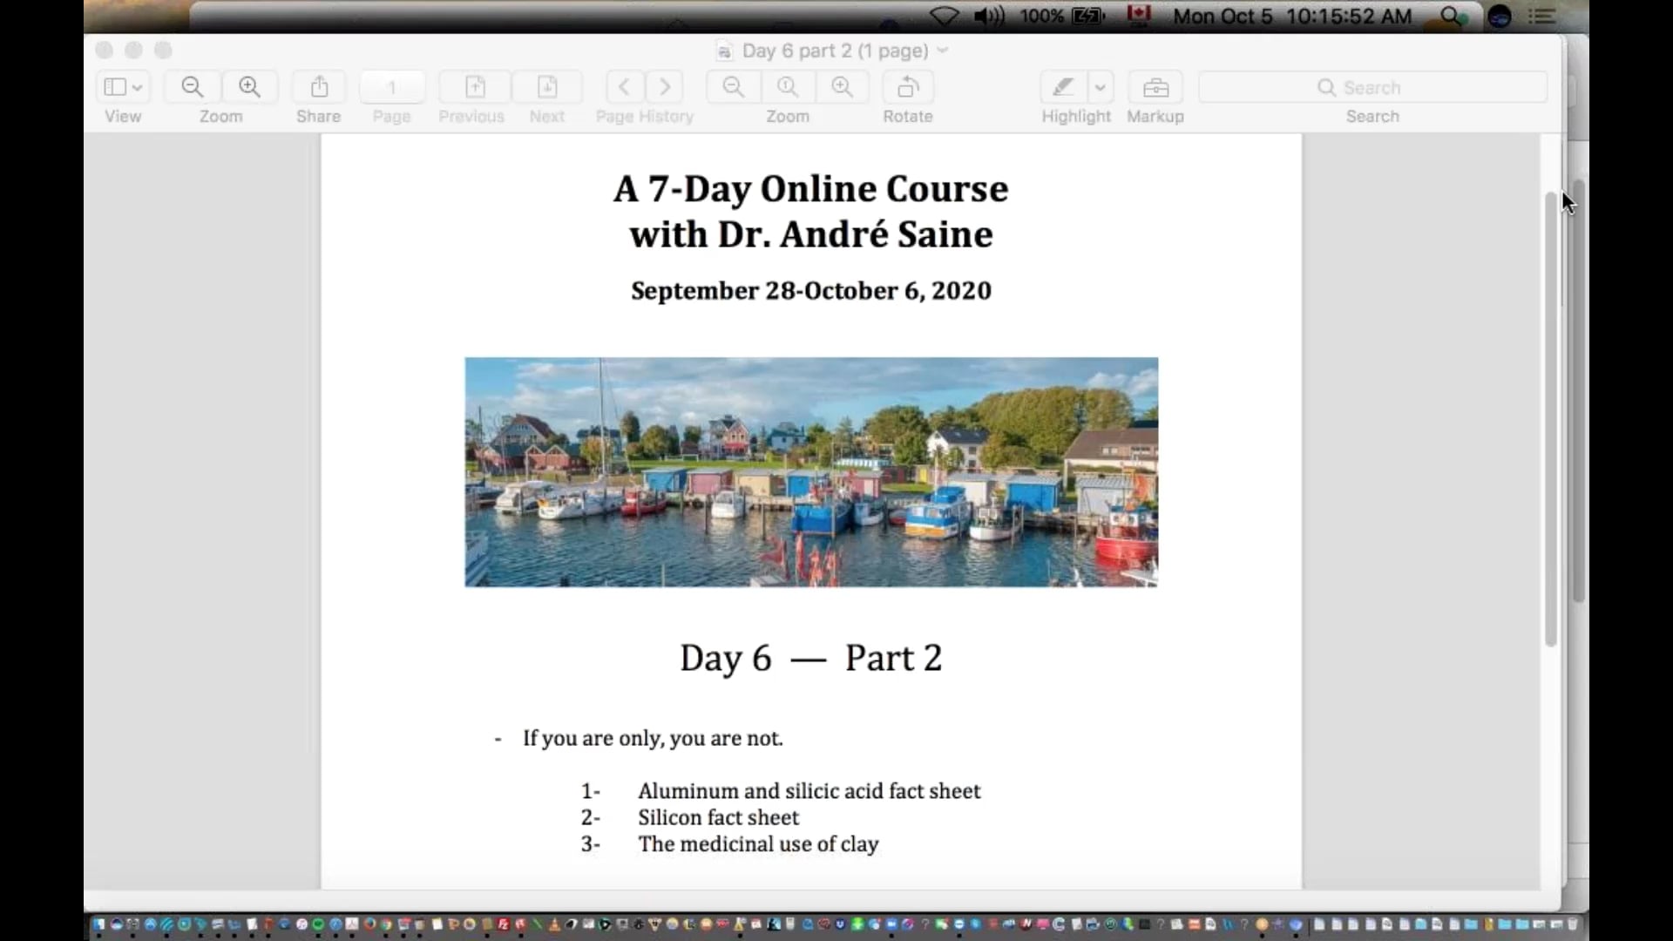Open Firefox from the Dock
This screenshot has height=941, width=1673.
click(x=370, y=925)
